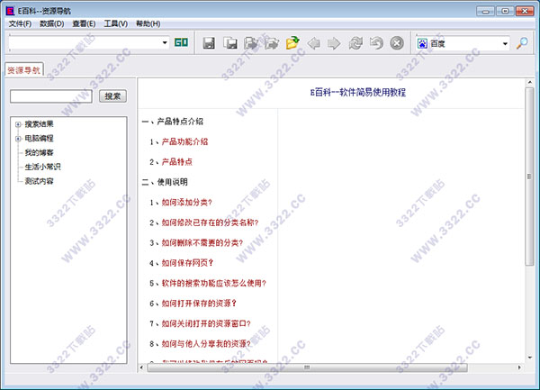Image resolution: width=540 pixels, height=390 pixels.
Task: Click the second gray folder arrow icon
Action: (272, 43)
